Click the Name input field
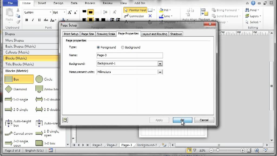277x156 pixels. tap(130, 55)
